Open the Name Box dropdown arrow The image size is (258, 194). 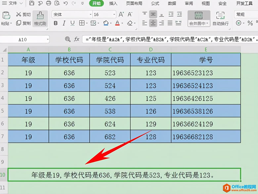point(48,39)
